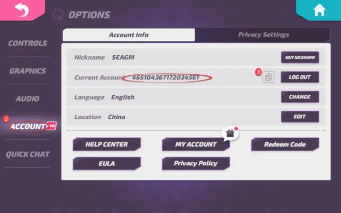Image resolution: width=341 pixels, height=213 pixels.
Task: Select the Audio settings section
Action: point(27,99)
